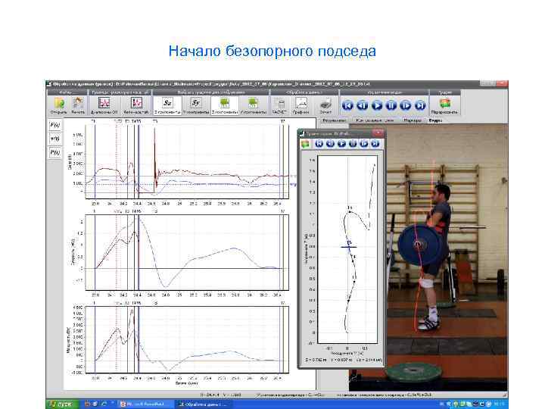Click the first quick launch icon in the taskbar
The width and height of the screenshot is (545, 409).
(87, 404)
